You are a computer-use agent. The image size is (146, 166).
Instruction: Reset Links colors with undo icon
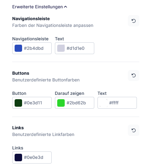(133, 130)
